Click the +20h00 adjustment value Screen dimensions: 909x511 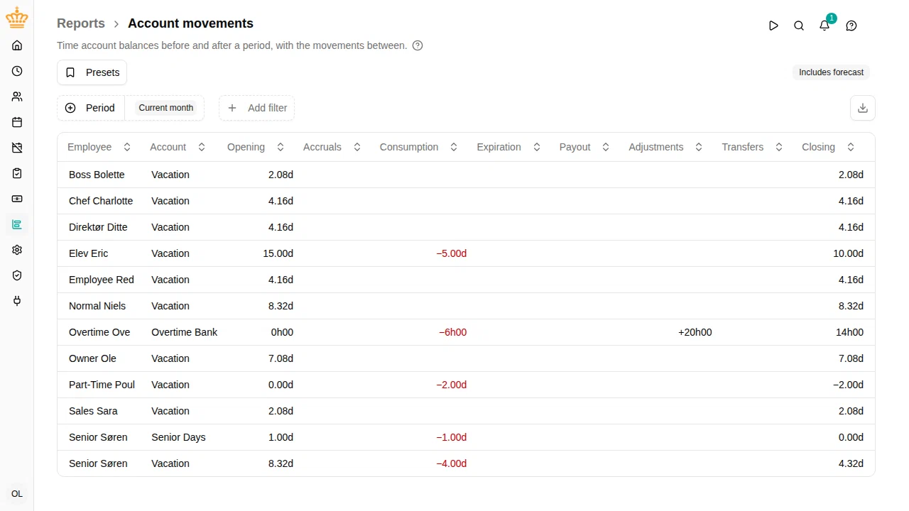695,332
